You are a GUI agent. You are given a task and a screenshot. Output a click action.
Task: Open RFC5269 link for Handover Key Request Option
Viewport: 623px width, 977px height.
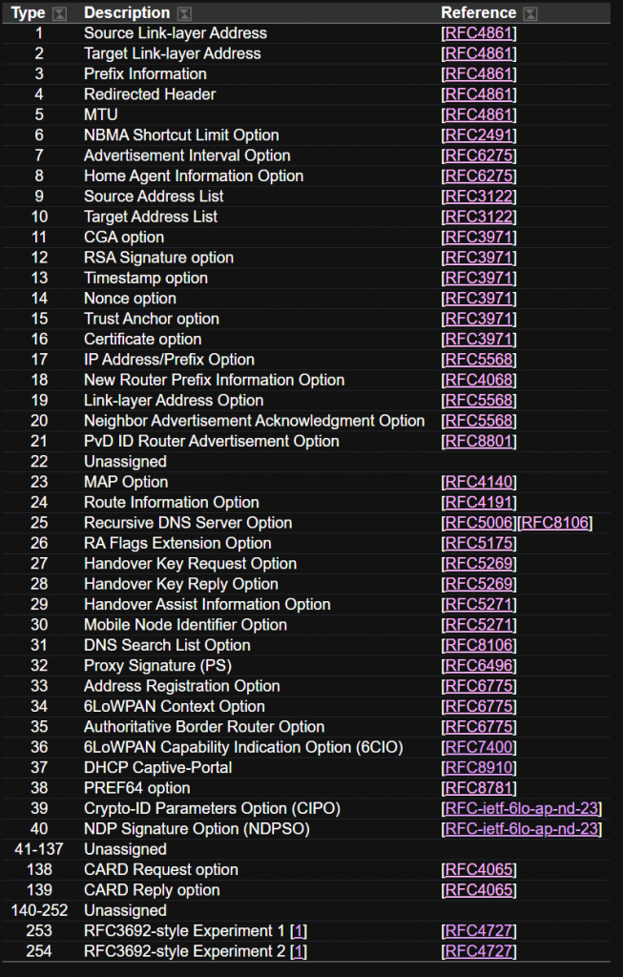[x=479, y=564]
